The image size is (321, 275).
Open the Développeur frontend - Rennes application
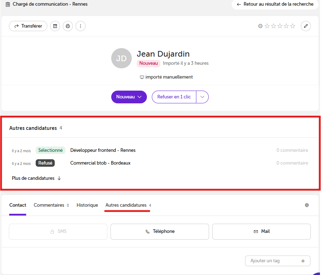(x=103, y=150)
